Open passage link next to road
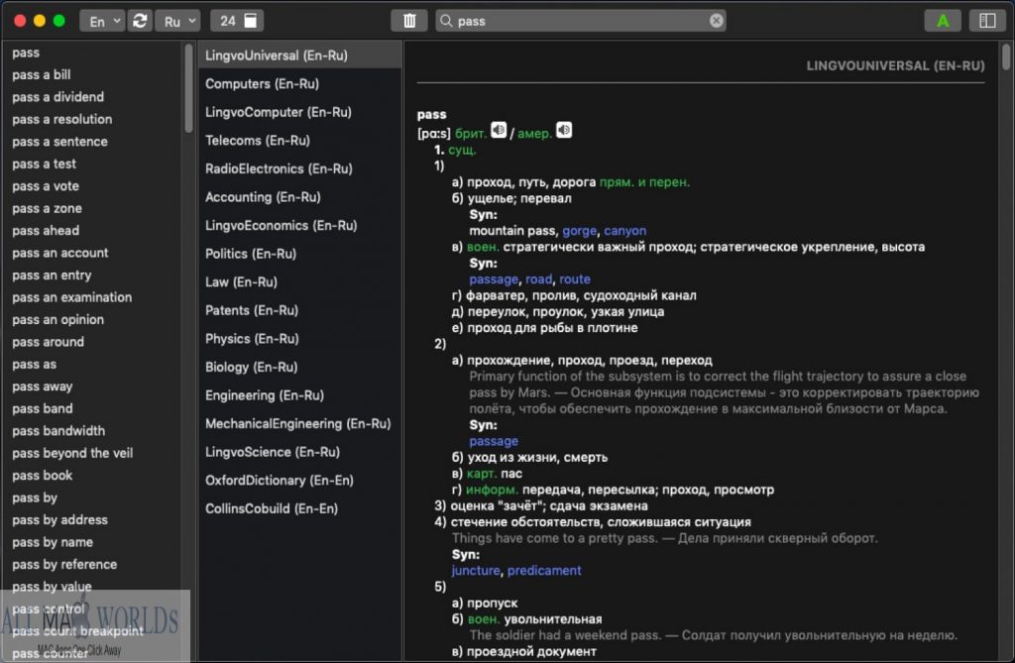This screenshot has height=663, width=1015. click(x=494, y=279)
